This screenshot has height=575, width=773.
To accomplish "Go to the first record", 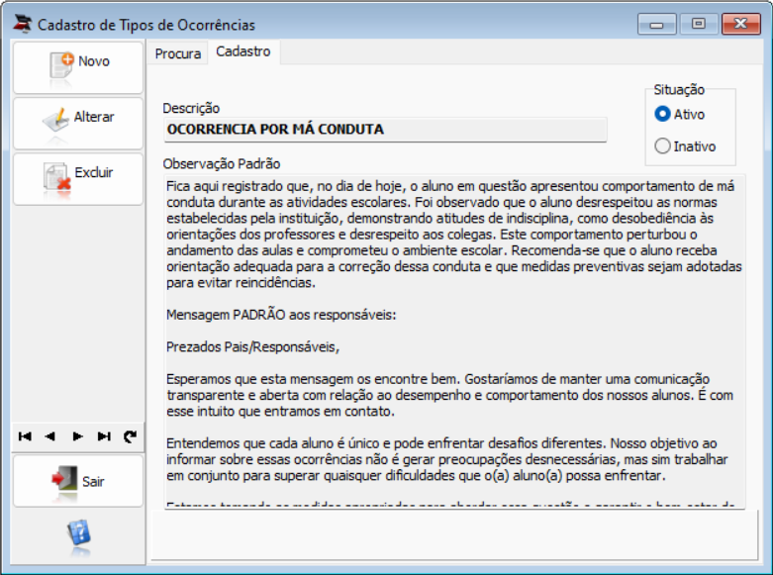I will (x=25, y=436).
